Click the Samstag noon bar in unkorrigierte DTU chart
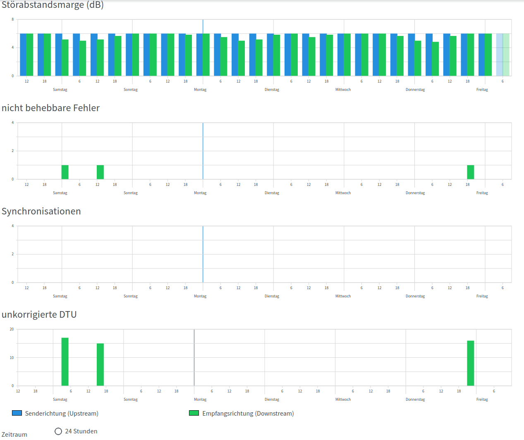 pyautogui.click(x=100, y=365)
